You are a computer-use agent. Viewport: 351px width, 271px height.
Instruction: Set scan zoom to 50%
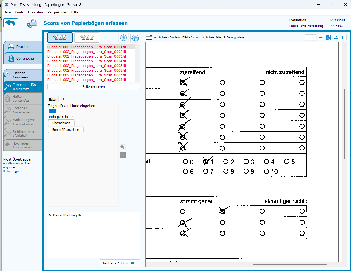(329, 37)
